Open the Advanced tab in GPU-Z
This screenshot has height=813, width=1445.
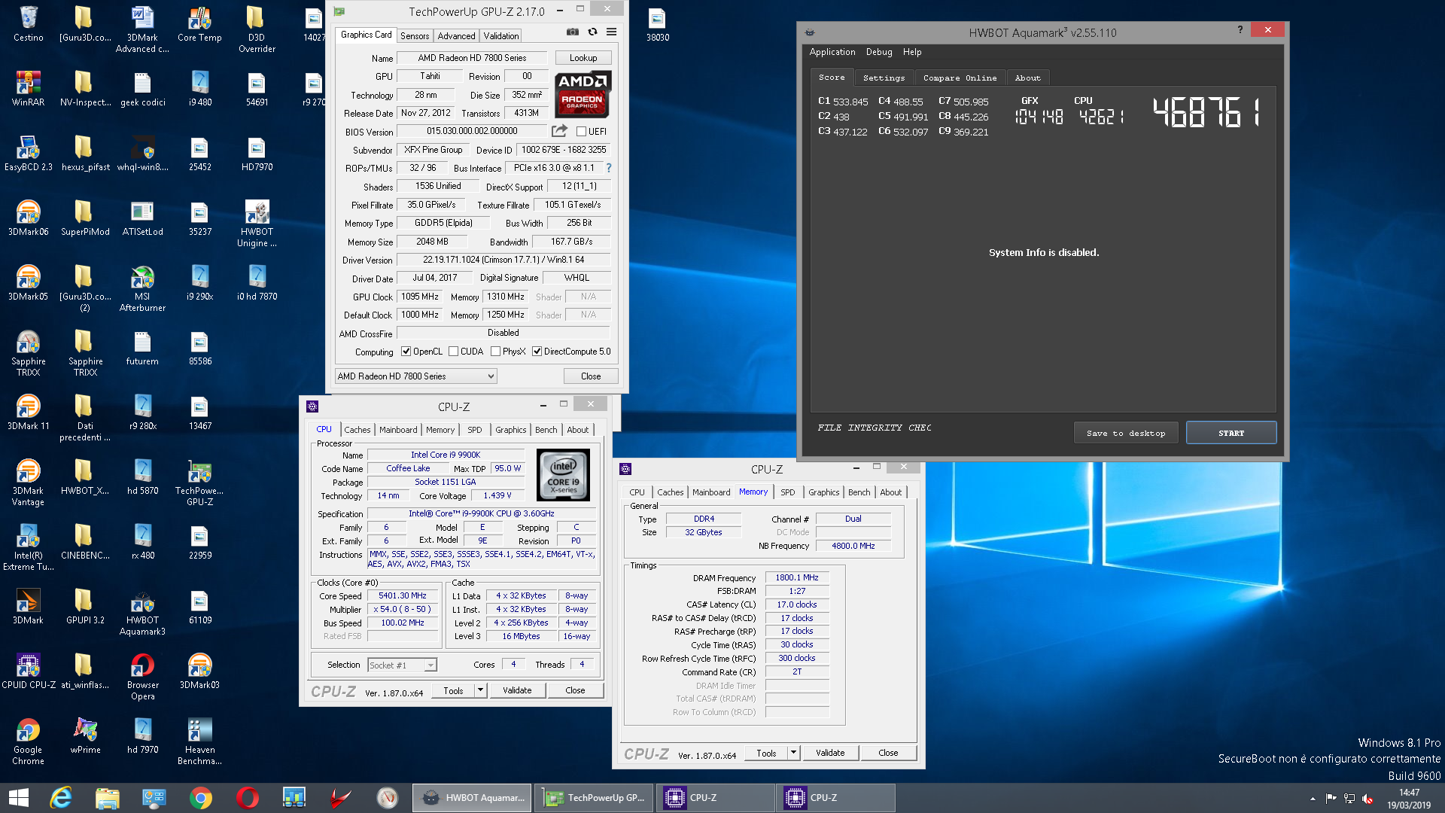click(x=456, y=36)
